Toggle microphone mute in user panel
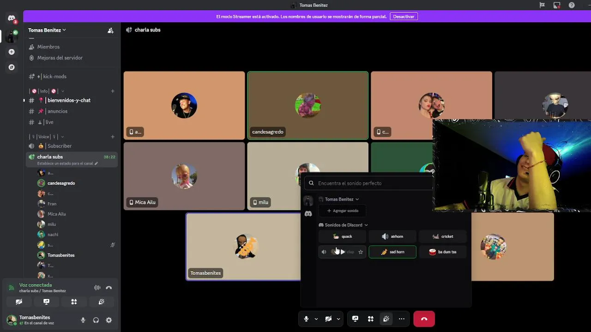 [x=83, y=320]
